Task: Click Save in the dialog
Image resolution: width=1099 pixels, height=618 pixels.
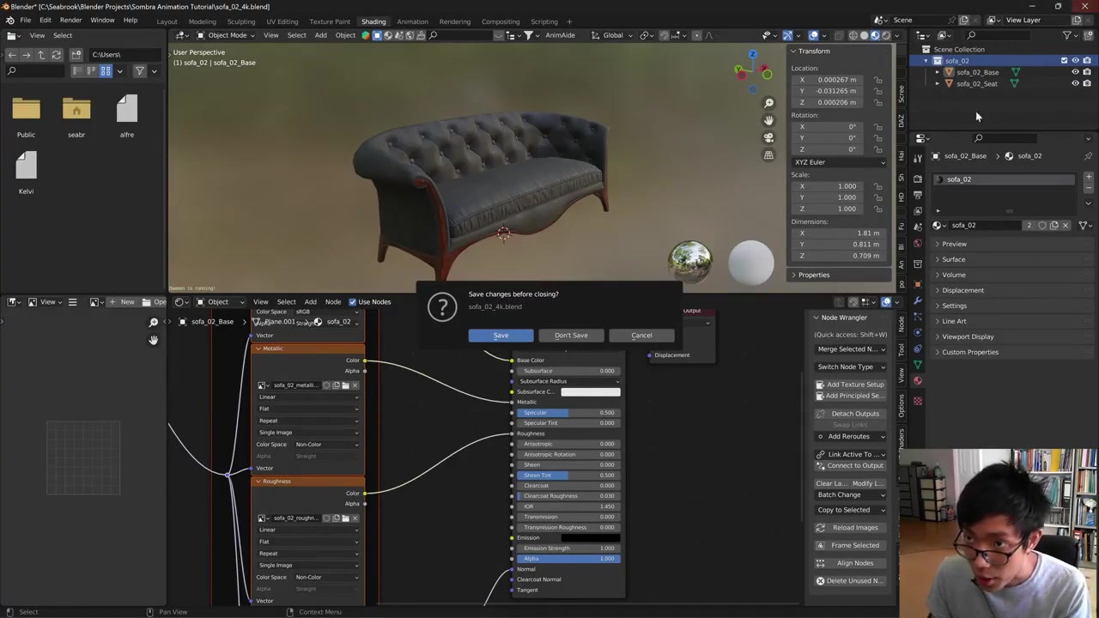Action: click(501, 336)
